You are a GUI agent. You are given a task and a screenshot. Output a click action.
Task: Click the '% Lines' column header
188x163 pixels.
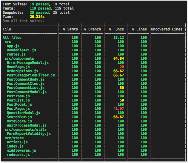139,29
